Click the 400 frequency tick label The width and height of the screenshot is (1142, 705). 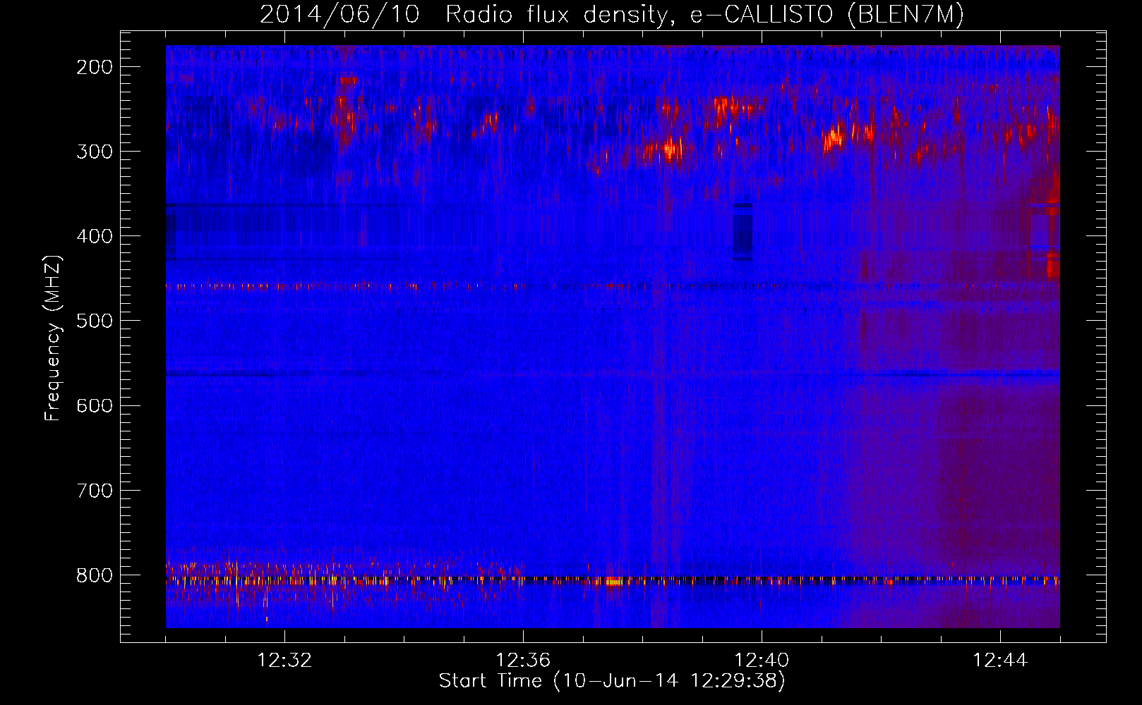coord(95,236)
